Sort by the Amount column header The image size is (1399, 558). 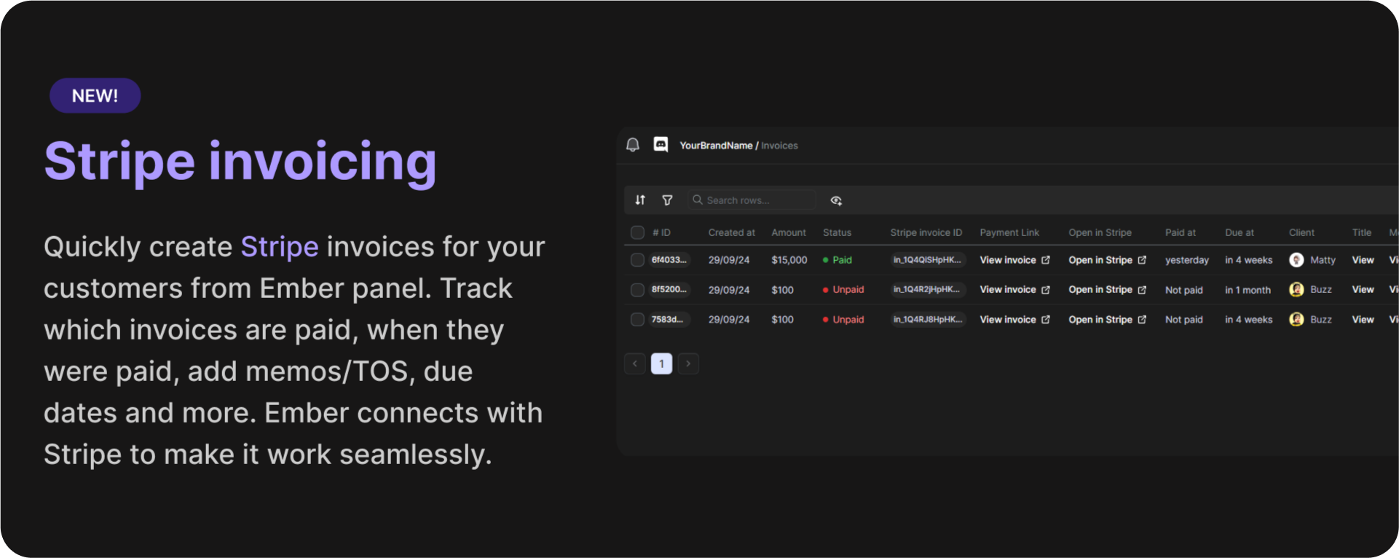(789, 232)
